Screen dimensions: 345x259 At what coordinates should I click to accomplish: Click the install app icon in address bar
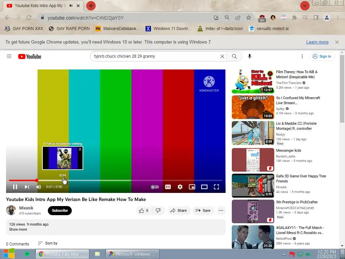click(216, 18)
